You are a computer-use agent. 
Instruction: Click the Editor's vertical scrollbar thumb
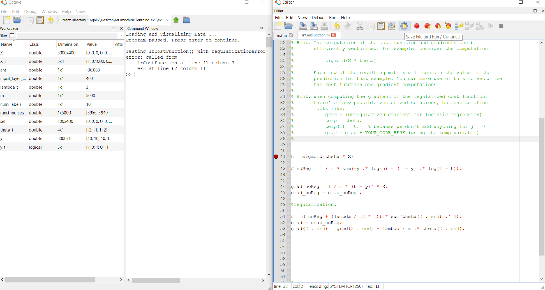542,186
